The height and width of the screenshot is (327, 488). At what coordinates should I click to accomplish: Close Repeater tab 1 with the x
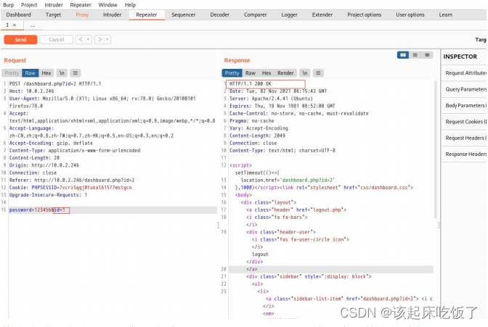coord(15,25)
